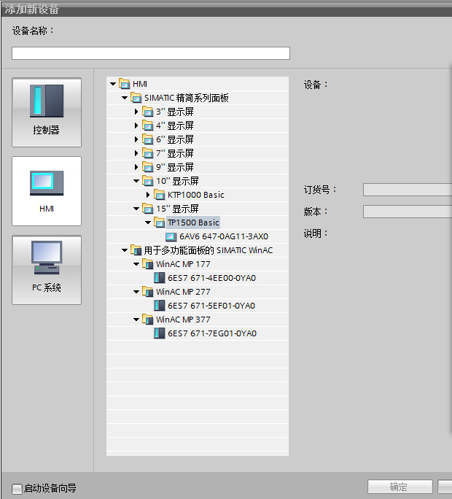Select device 6ES7 671-7EG01-0YA0

click(212, 333)
